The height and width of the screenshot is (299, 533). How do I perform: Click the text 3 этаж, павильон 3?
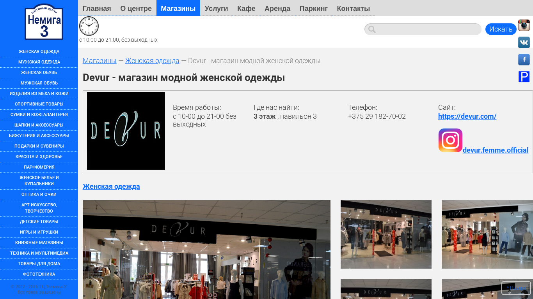tap(285, 116)
